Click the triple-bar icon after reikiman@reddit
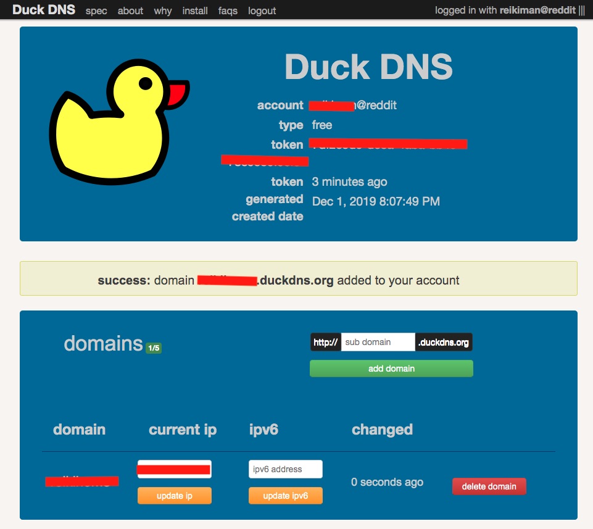 pyautogui.click(x=582, y=10)
